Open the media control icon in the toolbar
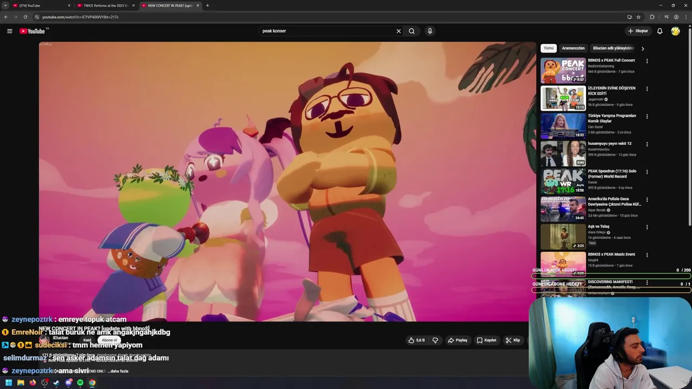Viewport: 692px width, 389px height. (667, 17)
